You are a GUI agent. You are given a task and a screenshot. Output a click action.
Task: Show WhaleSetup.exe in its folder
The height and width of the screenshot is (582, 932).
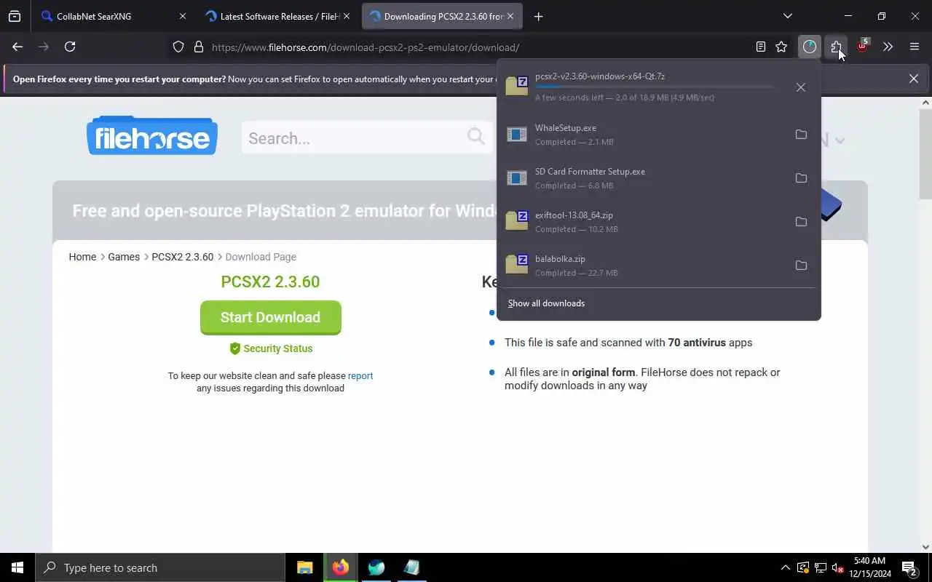coord(801,135)
